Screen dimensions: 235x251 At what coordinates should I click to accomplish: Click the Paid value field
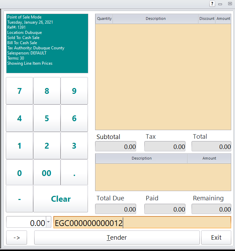pos(165,209)
